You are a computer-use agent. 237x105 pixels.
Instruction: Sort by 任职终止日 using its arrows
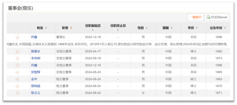[x=118, y=30]
